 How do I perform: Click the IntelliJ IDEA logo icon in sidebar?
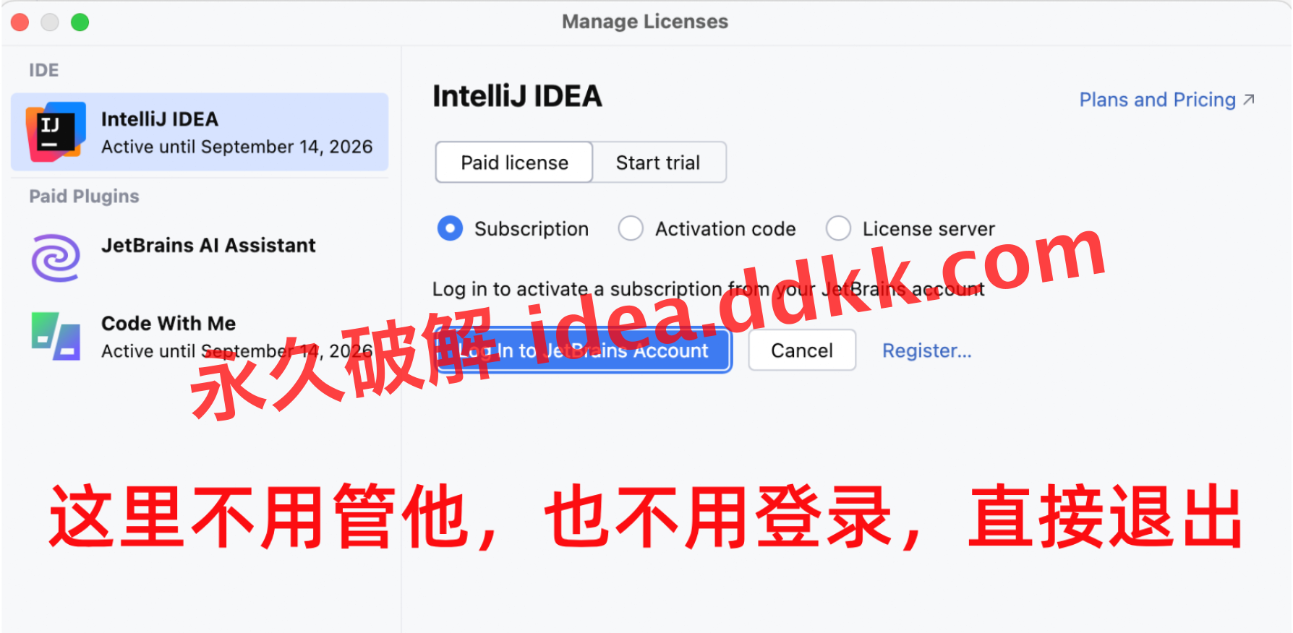click(56, 132)
